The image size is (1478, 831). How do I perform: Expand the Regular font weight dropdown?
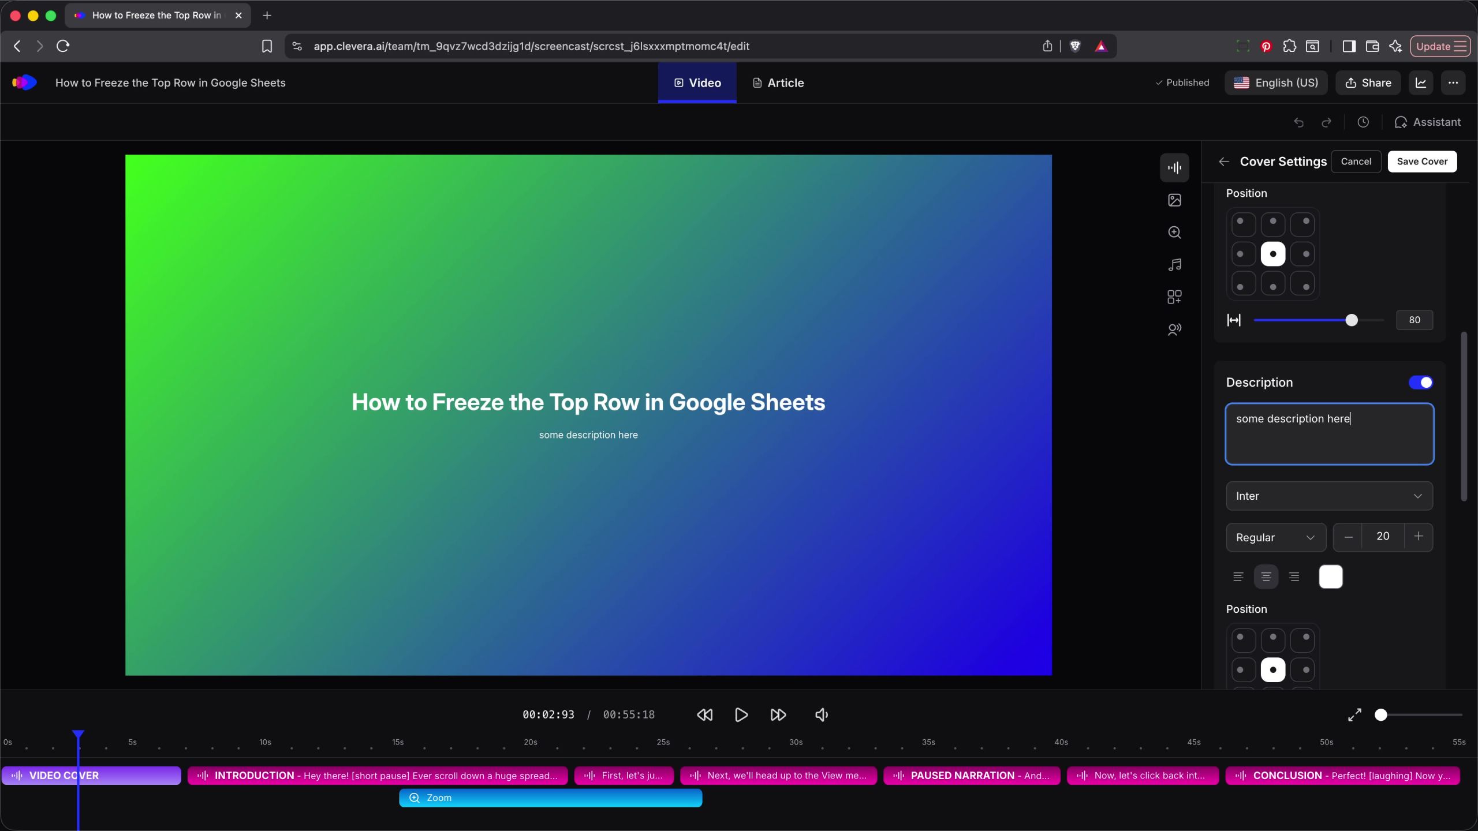1275,537
